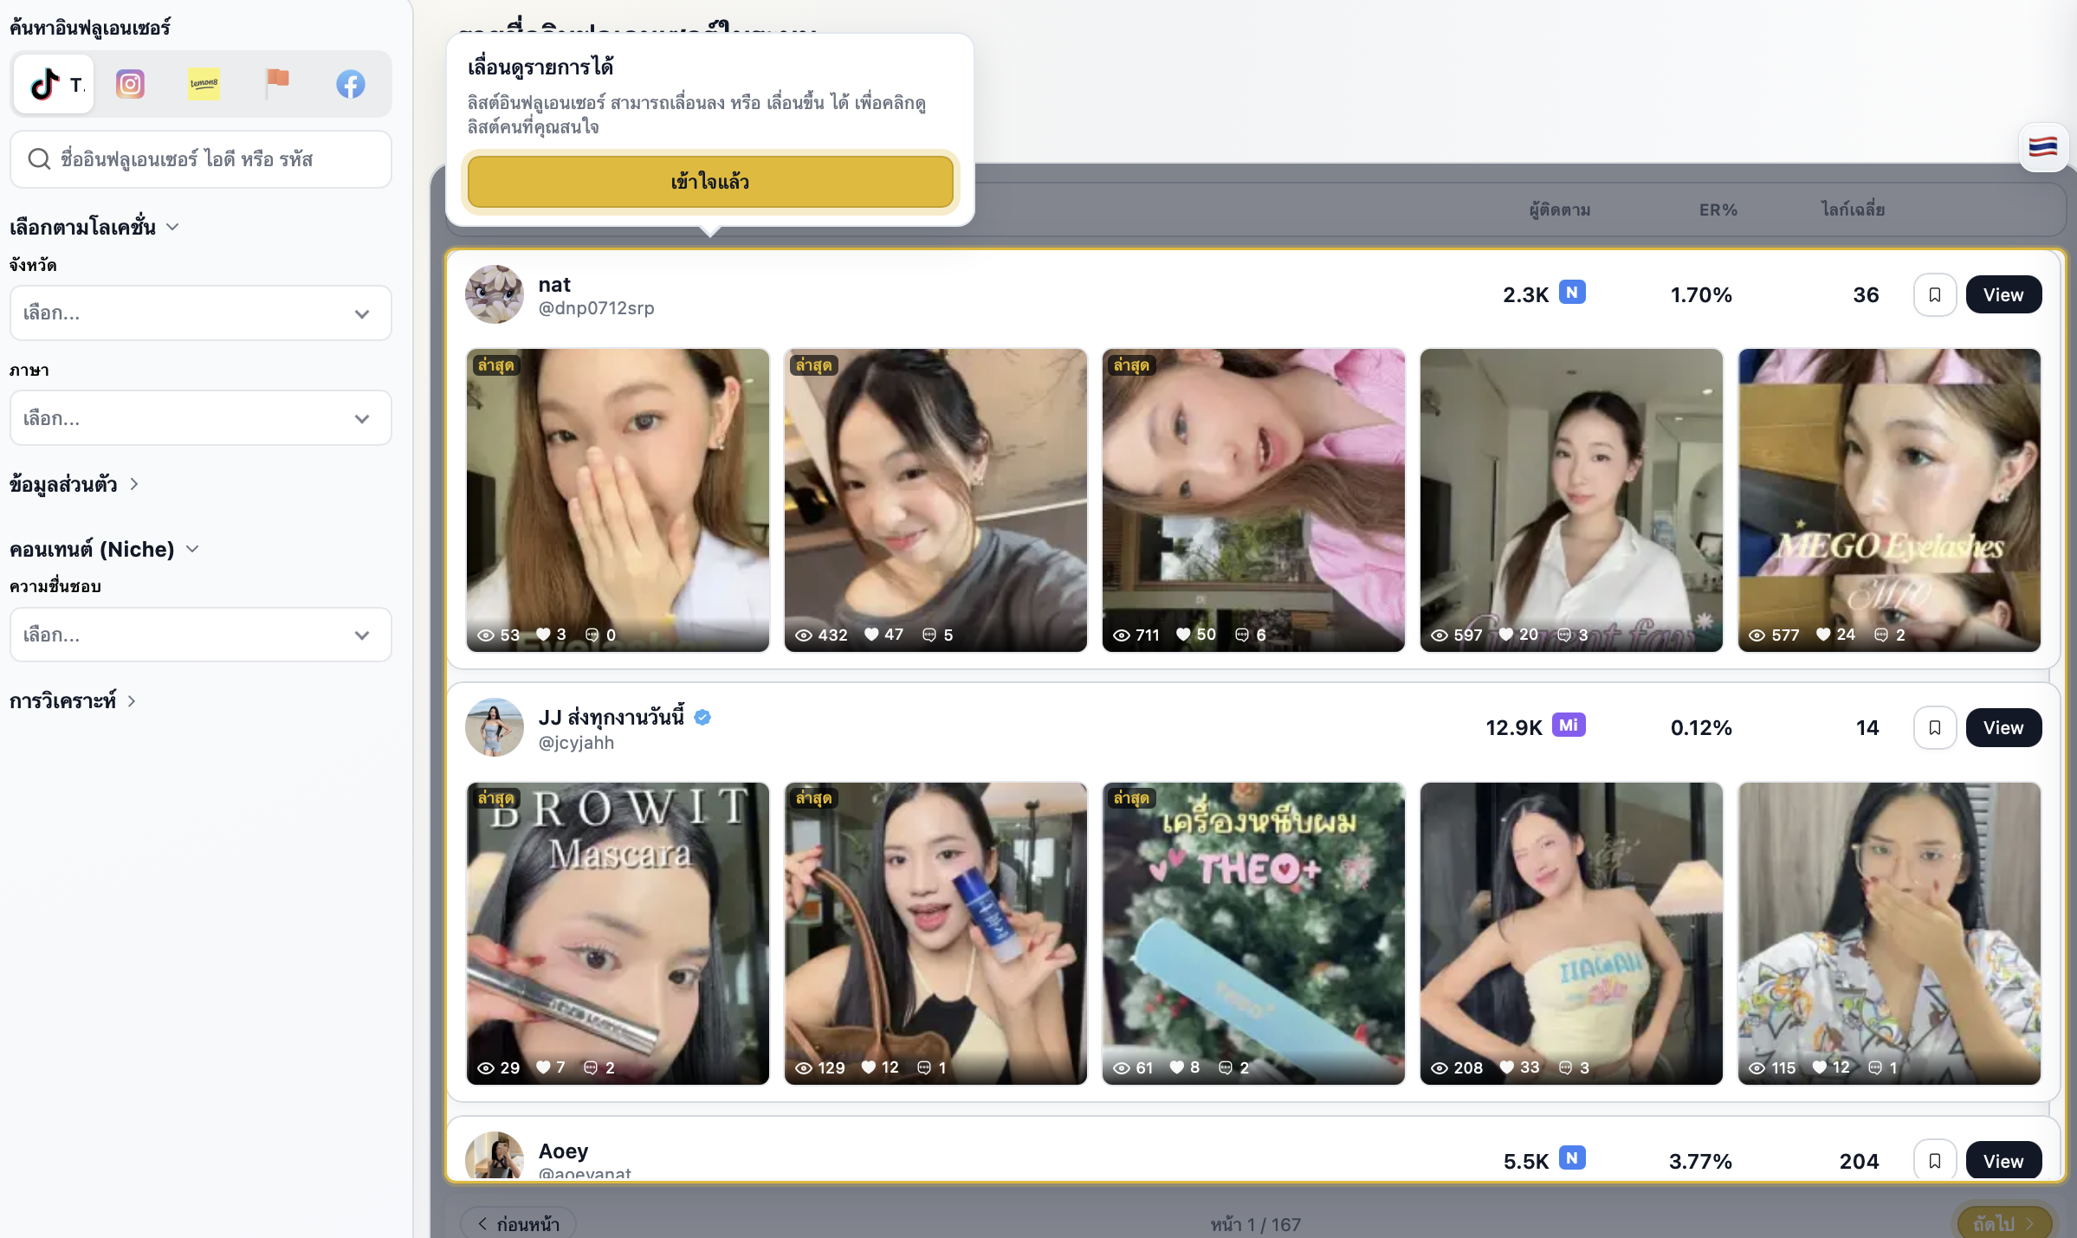Switch to the Facebook platform tab
Viewport: 2077px width, 1238px height.
coord(351,84)
